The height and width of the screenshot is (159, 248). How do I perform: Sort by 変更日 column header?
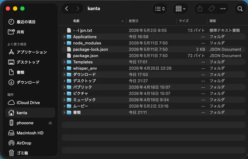coord(134,21)
